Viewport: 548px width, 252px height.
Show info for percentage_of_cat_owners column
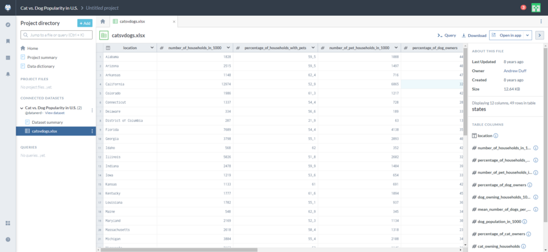tap(529, 234)
